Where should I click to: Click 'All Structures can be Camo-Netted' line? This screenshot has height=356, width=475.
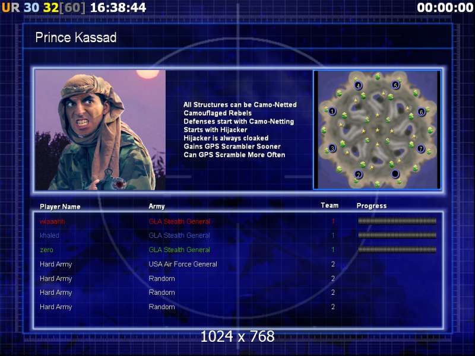click(240, 105)
